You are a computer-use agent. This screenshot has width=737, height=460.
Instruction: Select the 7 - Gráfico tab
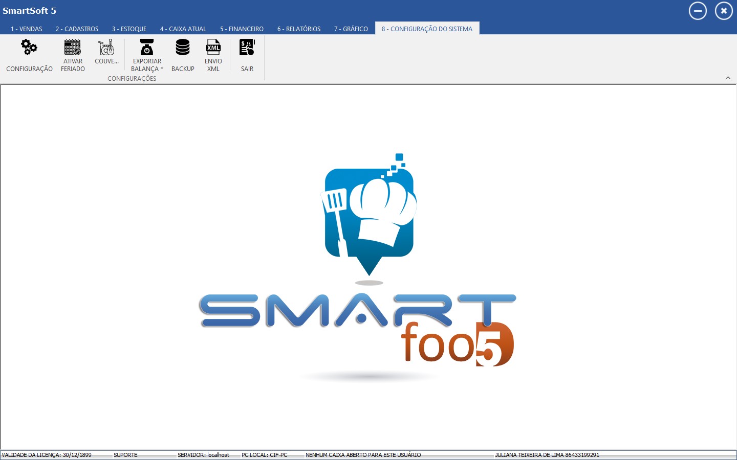(x=351, y=29)
